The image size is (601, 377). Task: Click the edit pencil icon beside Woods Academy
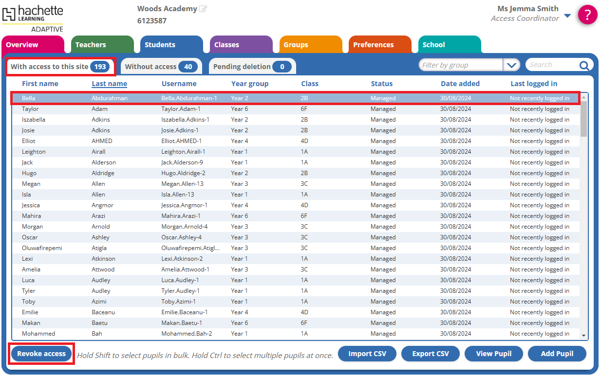203,9
